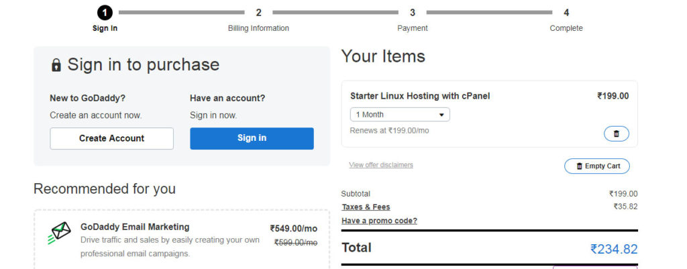The image size is (687, 269).
Task: Click the ₹549.00/mo Email Marketing price
Action: [x=293, y=228]
